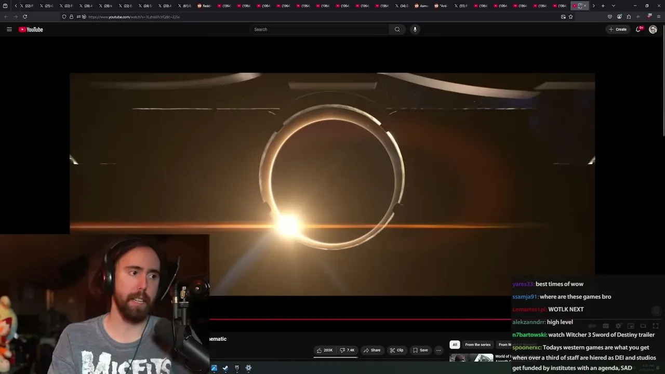Open the gear app in the taskbar
Viewport: 665px width, 374px height.
248,368
